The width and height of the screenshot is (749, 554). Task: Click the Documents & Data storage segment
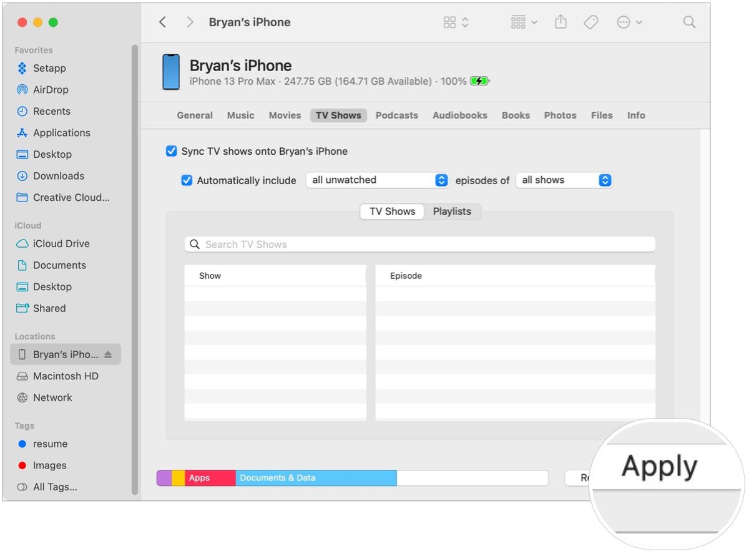coord(315,478)
